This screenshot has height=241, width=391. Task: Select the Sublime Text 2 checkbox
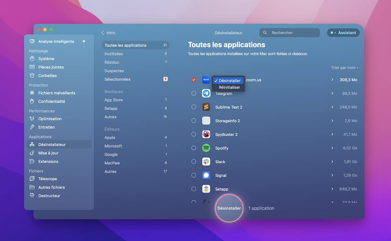coord(194,107)
